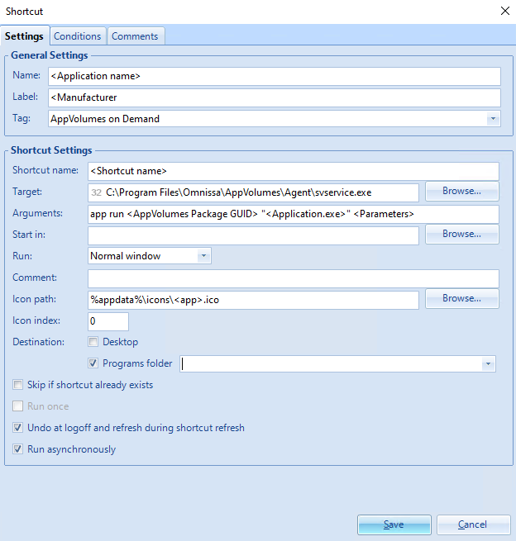Viewport: 516px width, 541px height.
Task: Focus the Icon index field
Action: (107, 320)
